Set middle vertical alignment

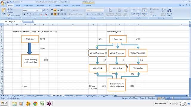(x=55, y=10)
